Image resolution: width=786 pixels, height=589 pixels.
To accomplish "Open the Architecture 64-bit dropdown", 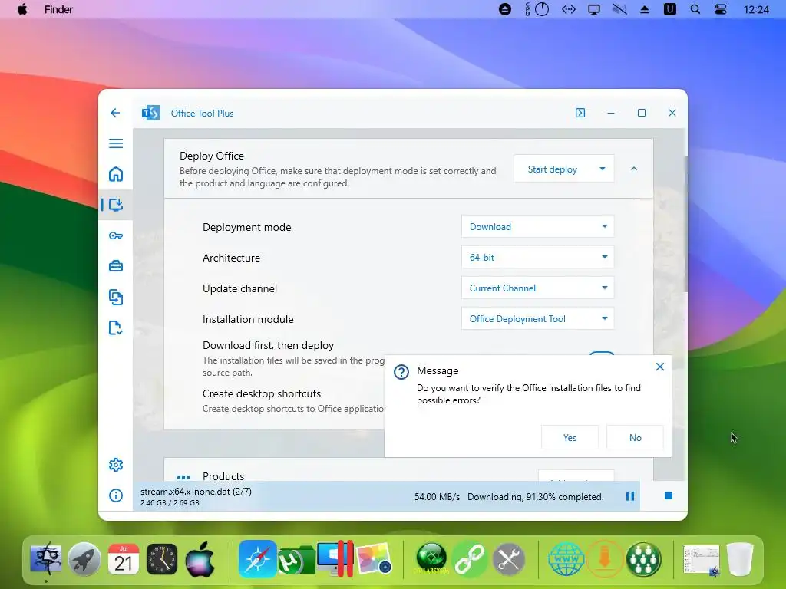I will tap(538, 257).
